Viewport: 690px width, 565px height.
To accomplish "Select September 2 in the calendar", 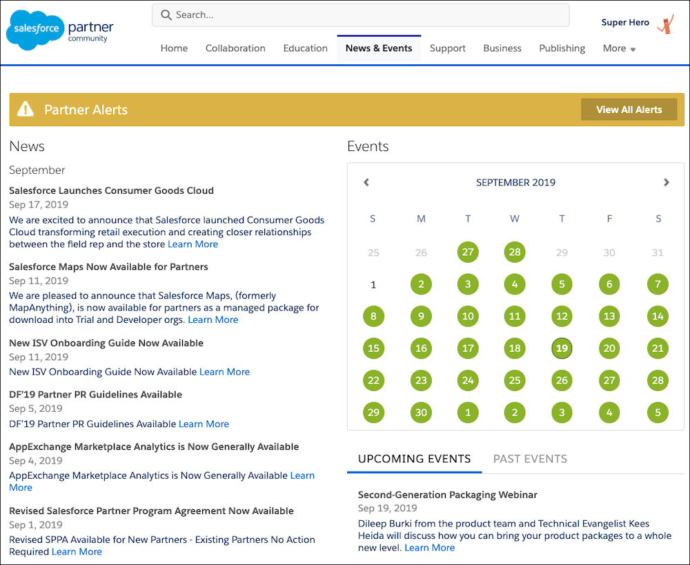I will coord(421,284).
